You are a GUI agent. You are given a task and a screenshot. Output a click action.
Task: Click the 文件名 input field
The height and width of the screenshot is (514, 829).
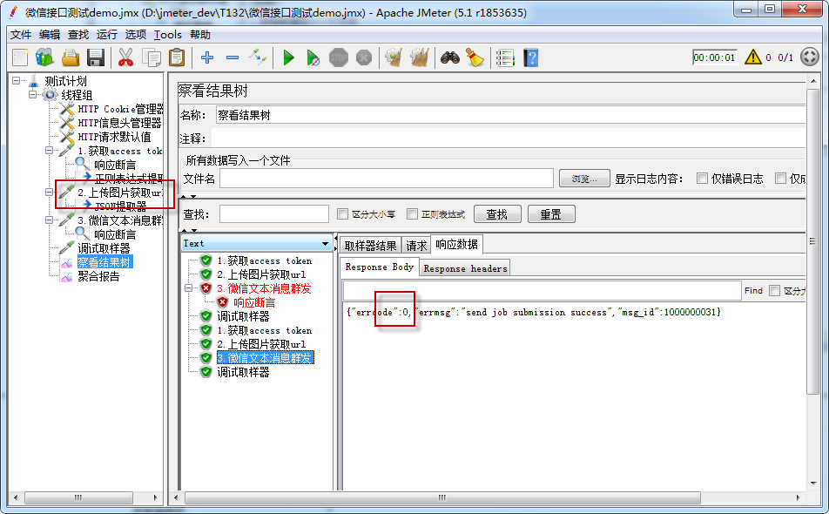click(387, 179)
